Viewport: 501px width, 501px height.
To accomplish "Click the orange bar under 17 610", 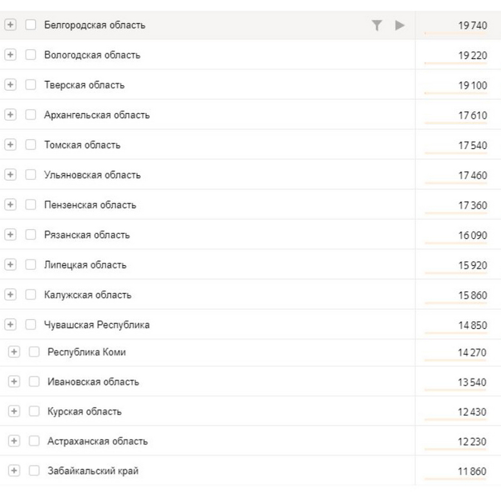I will 455,123.
